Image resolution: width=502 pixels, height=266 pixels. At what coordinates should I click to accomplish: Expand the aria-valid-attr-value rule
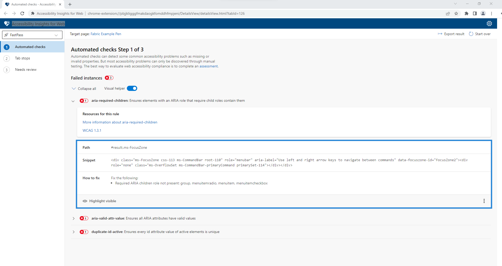click(x=74, y=218)
